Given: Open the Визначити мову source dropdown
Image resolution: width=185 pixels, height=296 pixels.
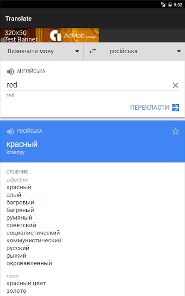Looking at the screenshot, I should 42,51.
